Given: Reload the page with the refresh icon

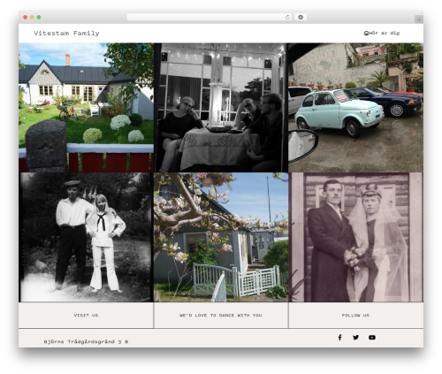Looking at the screenshot, I should coord(287,17).
